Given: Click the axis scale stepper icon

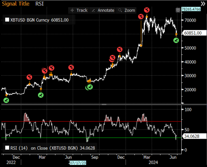Looking at the screenshot, I should (x=178, y=10).
